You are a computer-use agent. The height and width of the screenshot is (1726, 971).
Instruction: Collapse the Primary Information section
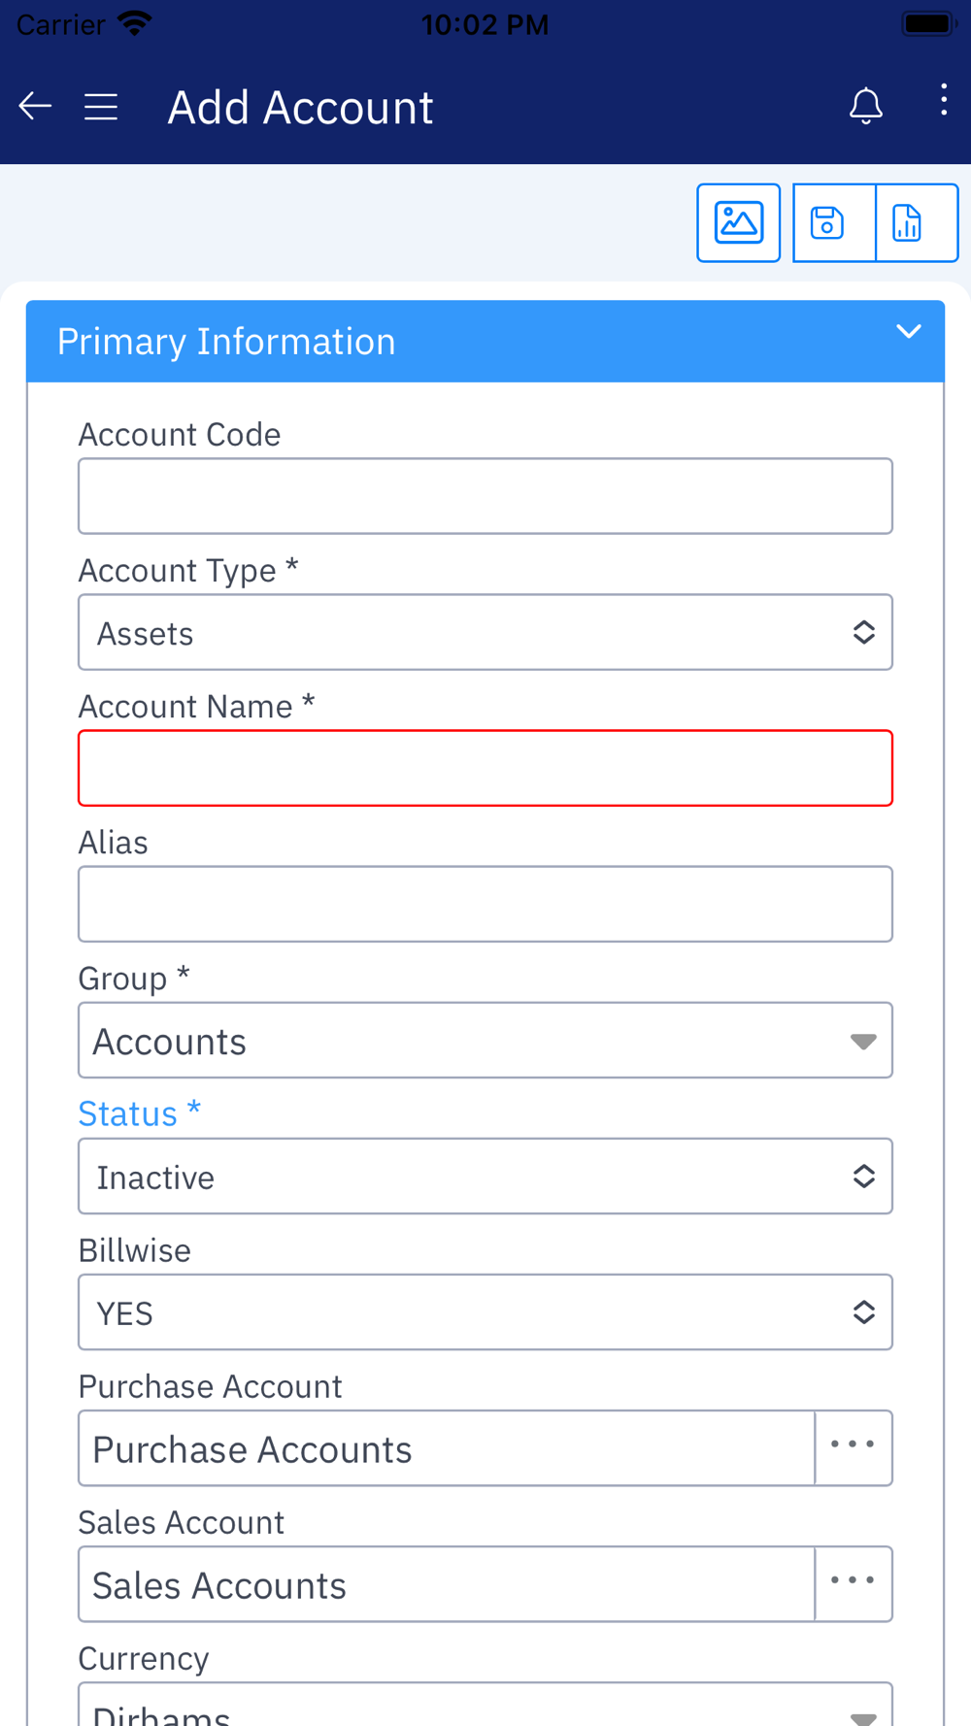click(x=909, y=332)
